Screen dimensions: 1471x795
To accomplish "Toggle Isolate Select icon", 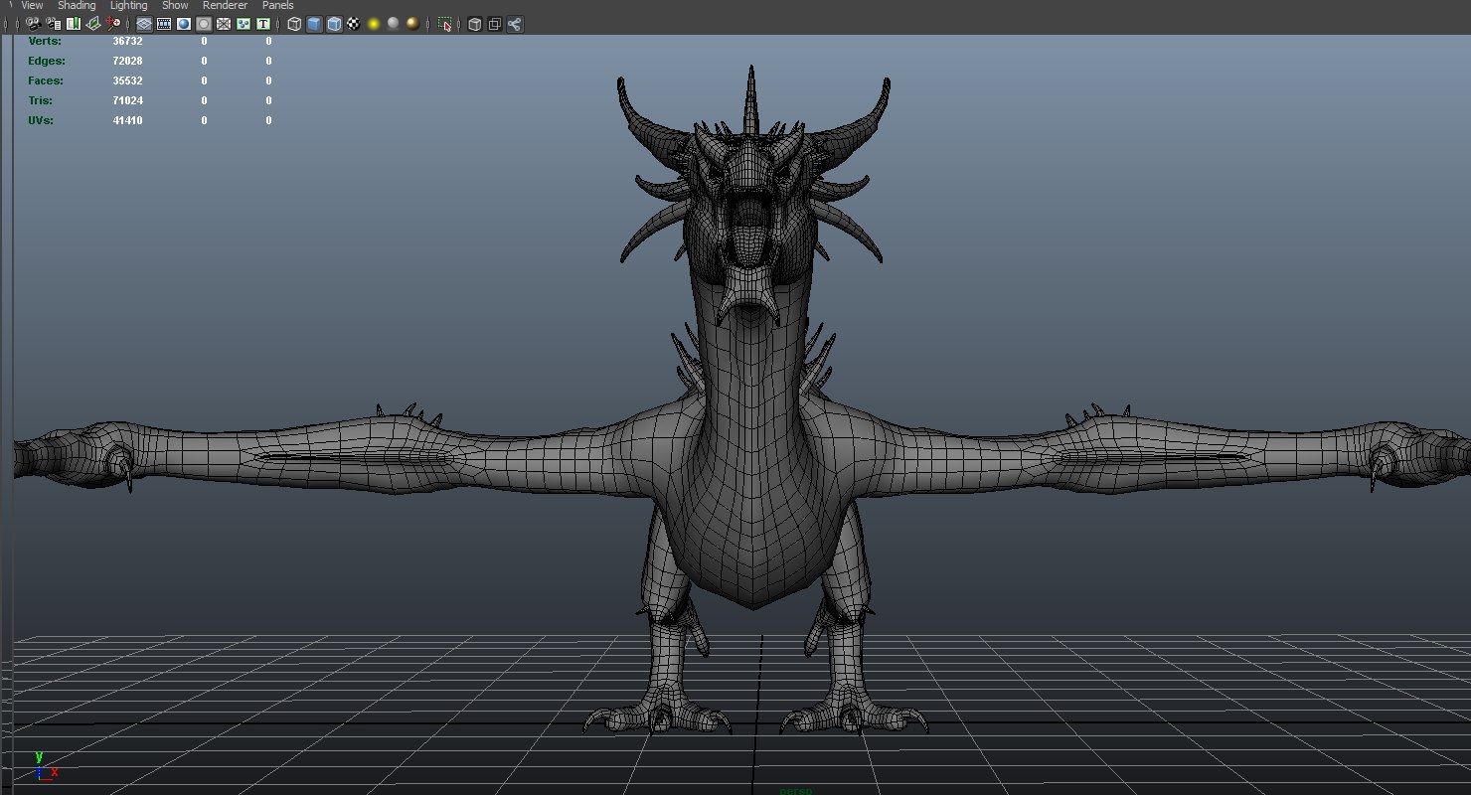I will coord(444,24).
